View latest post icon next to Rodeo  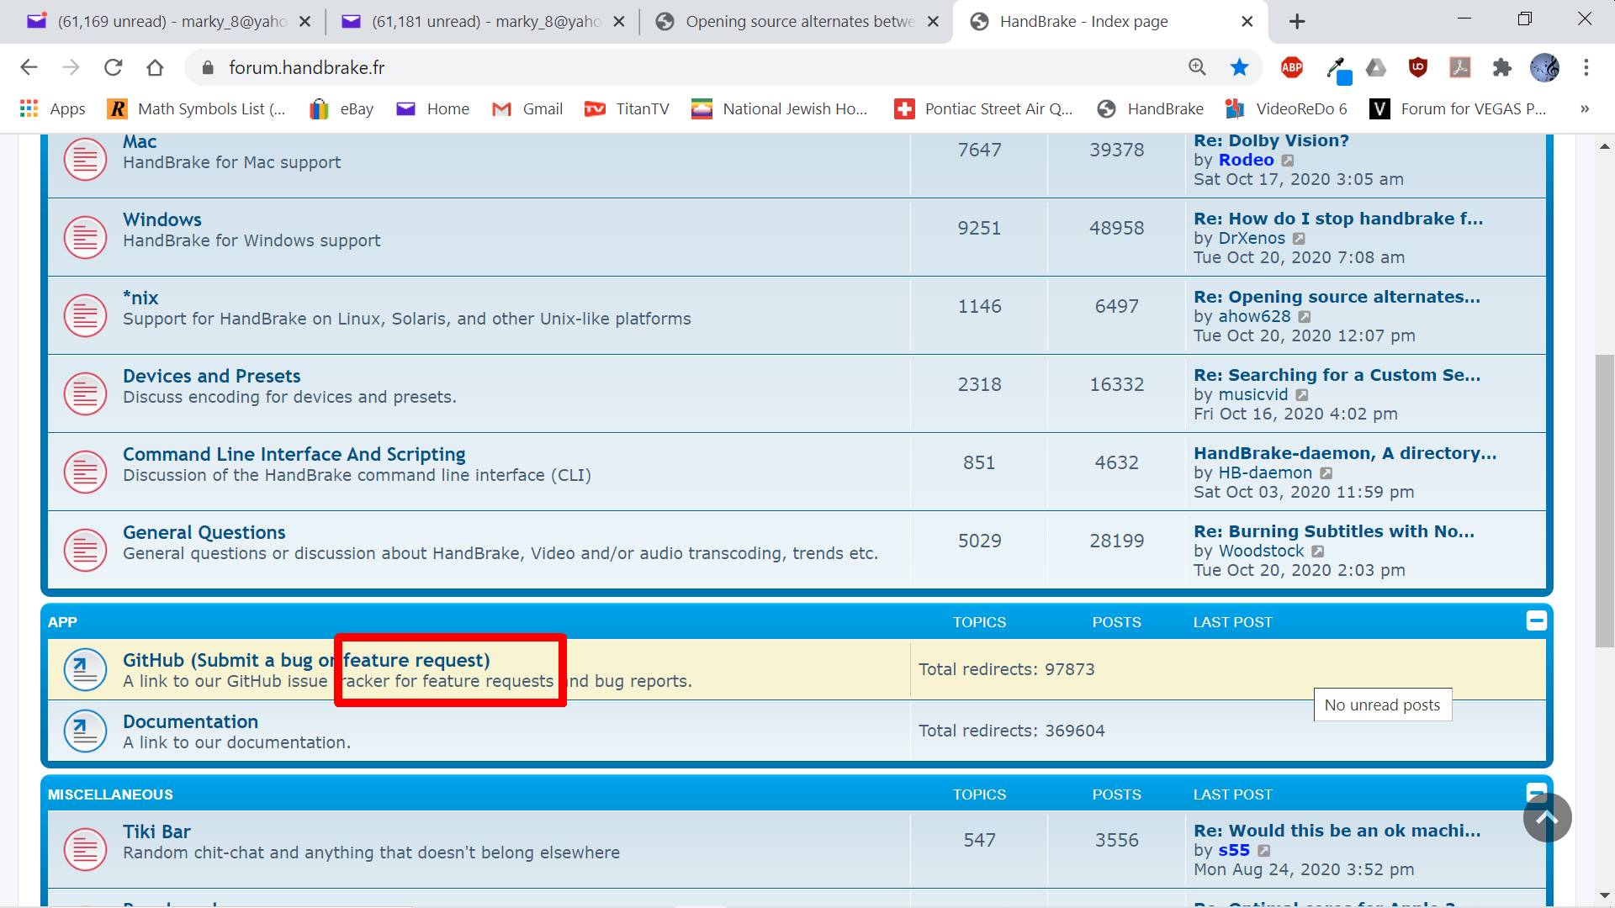click(1288, 161)
